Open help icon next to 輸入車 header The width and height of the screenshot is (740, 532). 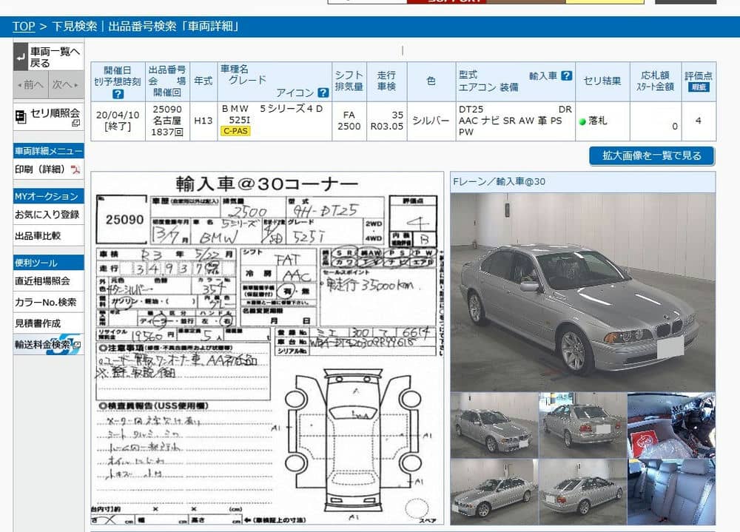(x=567, y=75)
